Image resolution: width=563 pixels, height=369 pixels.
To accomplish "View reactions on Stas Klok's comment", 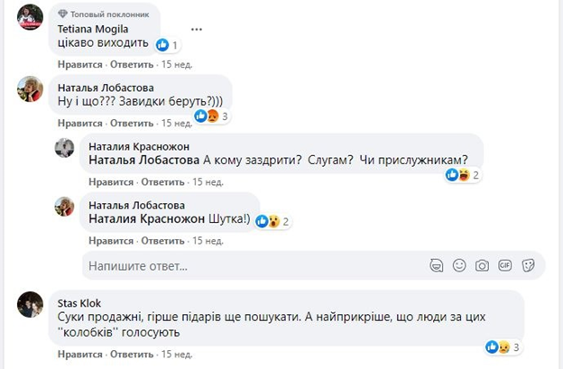I will click(x=499, y=346).
